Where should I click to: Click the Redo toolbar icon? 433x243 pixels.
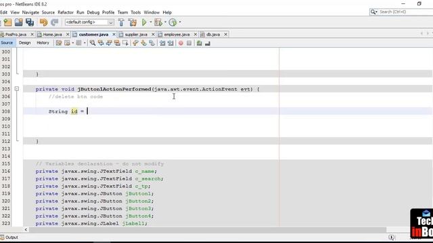[x=54, y=22]
